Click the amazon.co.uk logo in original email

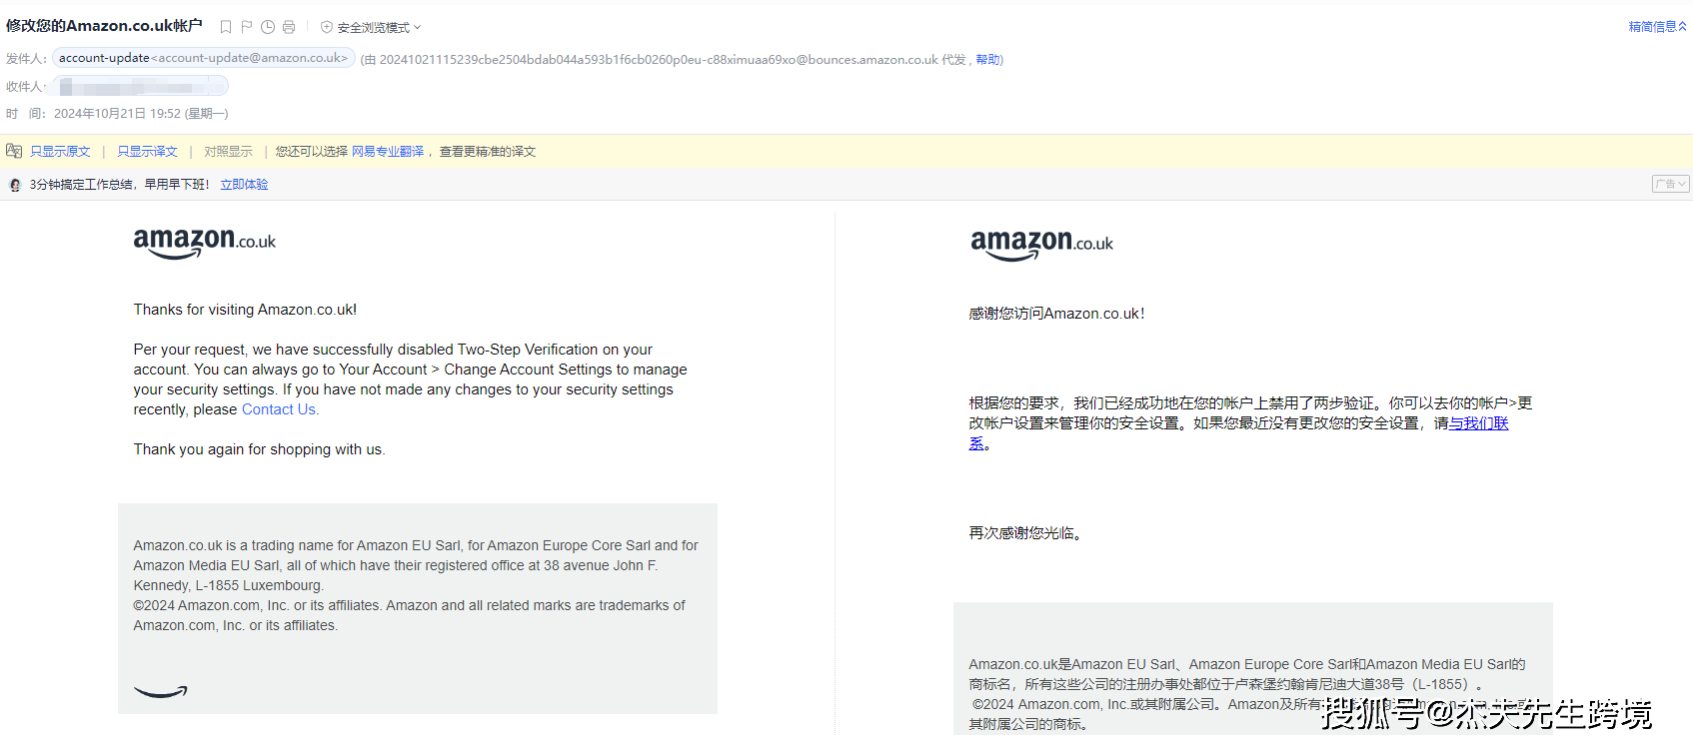pos(205,243)
